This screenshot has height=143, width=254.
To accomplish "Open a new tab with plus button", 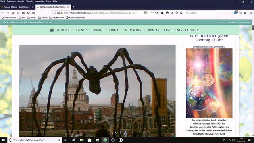I will pyautogui.click(x=74, y=7).
